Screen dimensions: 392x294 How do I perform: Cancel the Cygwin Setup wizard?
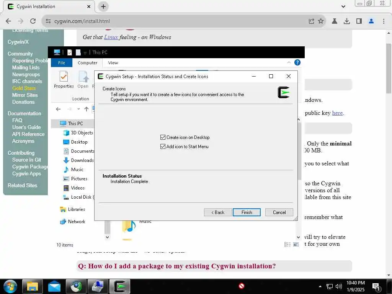(x=279, y=212)
